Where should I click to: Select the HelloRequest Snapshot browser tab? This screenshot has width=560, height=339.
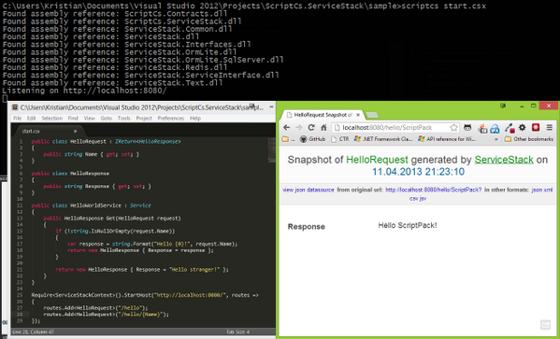click(323, 115)
